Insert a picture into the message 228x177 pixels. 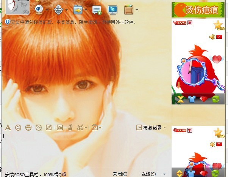[x=60, y=128]
